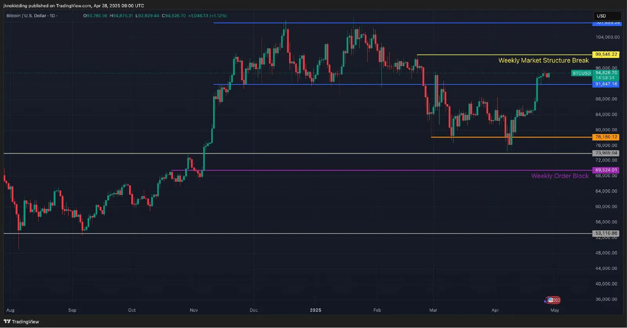627x328 pixels.
Task: Click the published on TradingView.com header text
Action: pos(60,6)
